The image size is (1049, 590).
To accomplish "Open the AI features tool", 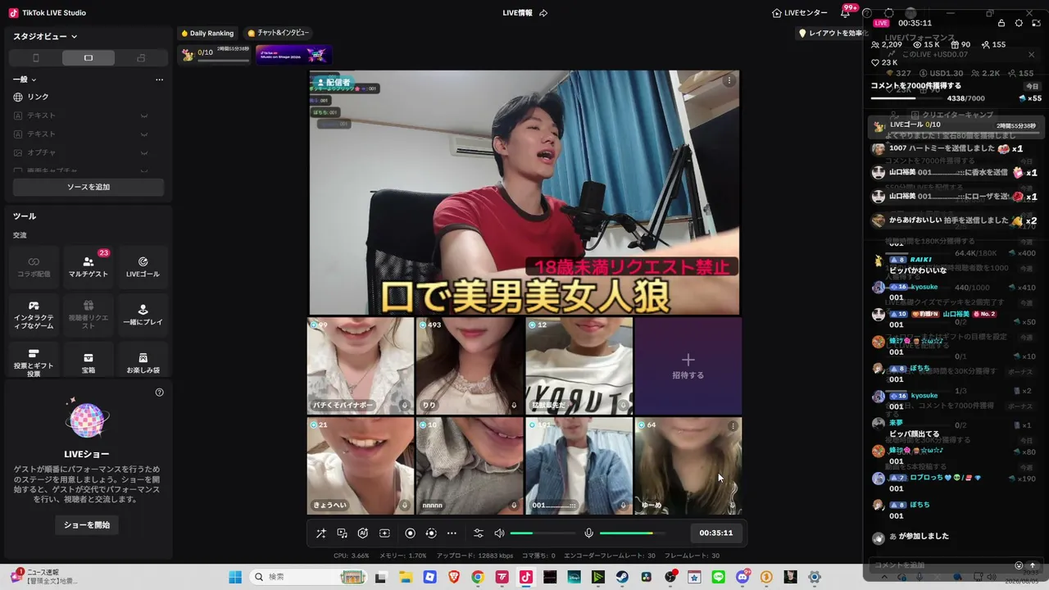I will (x=363, y=533).
